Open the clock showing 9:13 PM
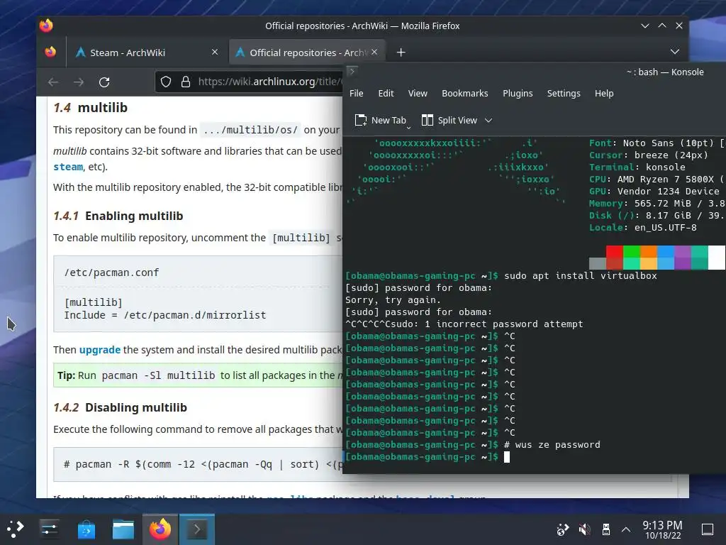Screen dimensions: 726x545 tap(663, 529)
